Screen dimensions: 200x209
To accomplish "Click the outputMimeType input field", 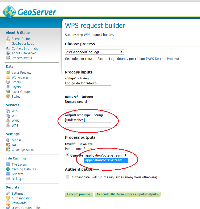I will (88, 125).
